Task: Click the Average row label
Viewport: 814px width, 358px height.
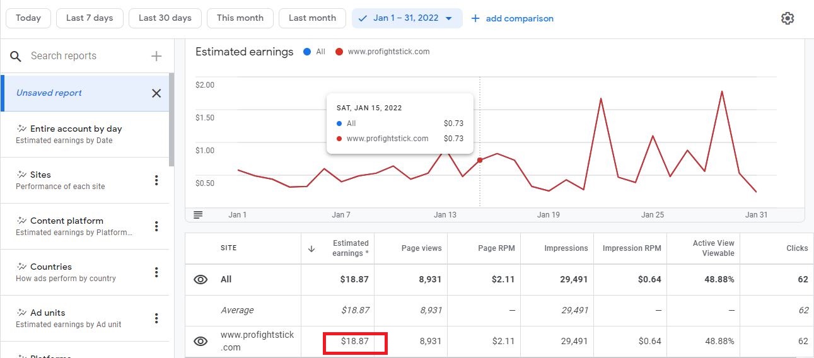Action: point(237,310)
